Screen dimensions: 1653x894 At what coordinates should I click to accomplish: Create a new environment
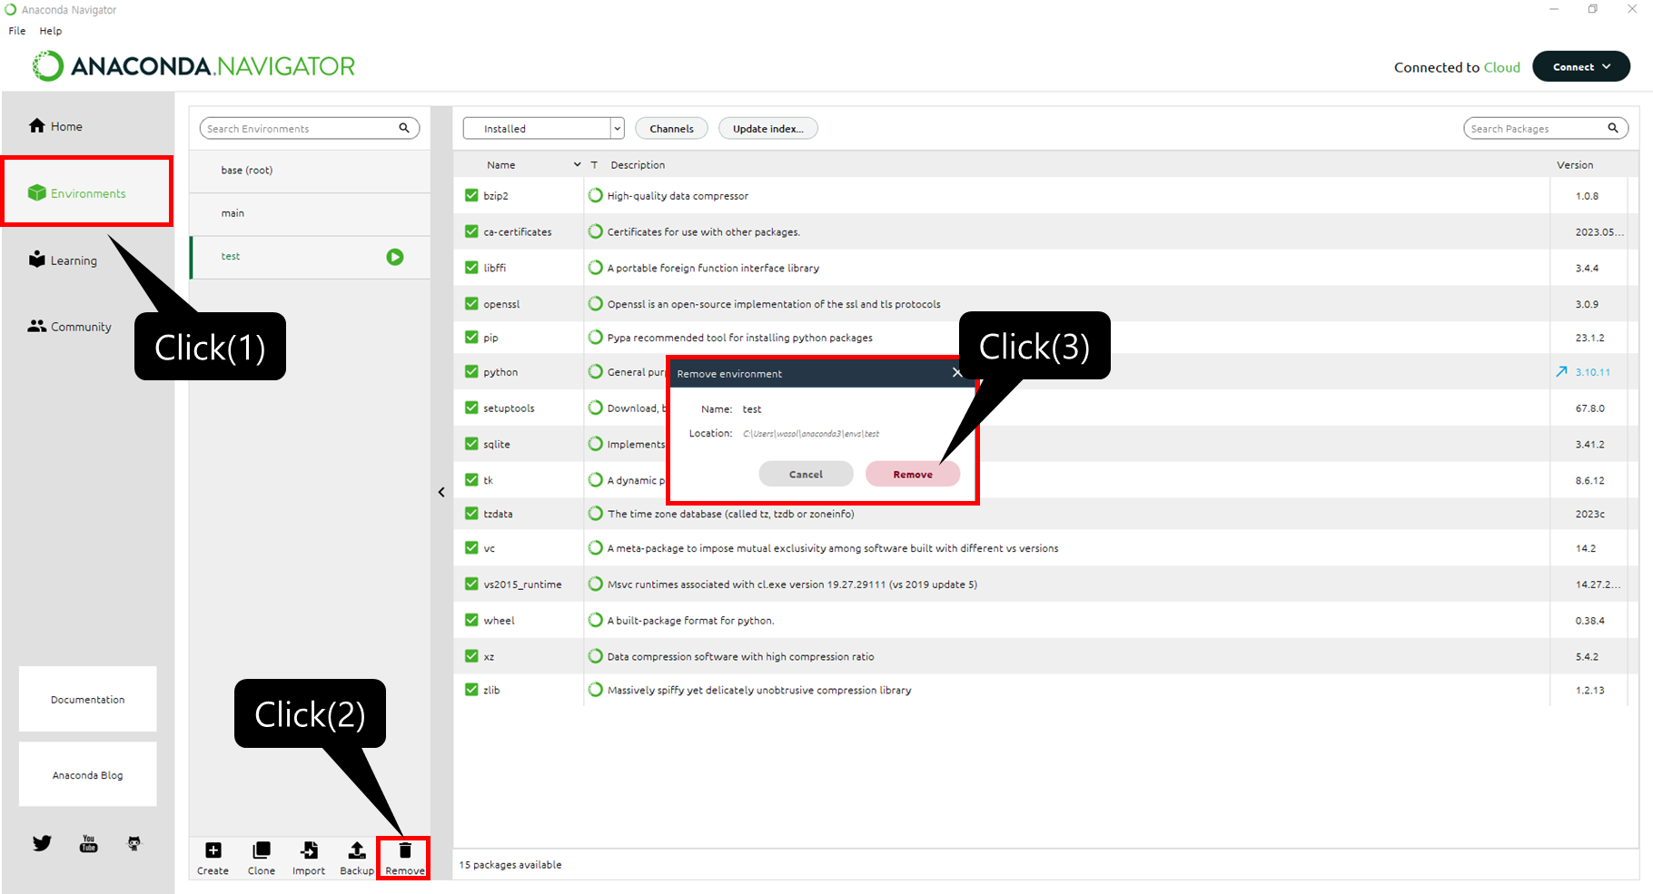pos(213,858)
